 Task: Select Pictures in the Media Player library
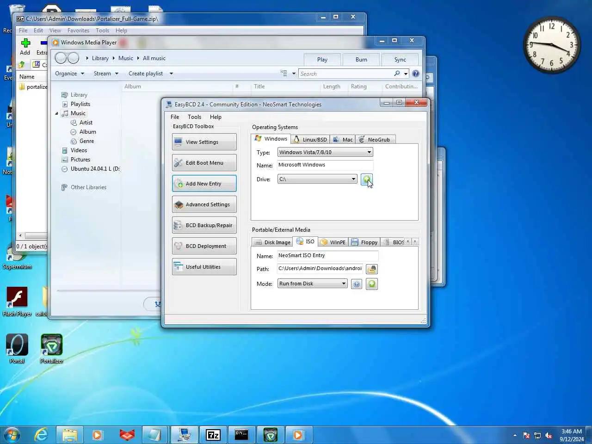coord(80,160)
